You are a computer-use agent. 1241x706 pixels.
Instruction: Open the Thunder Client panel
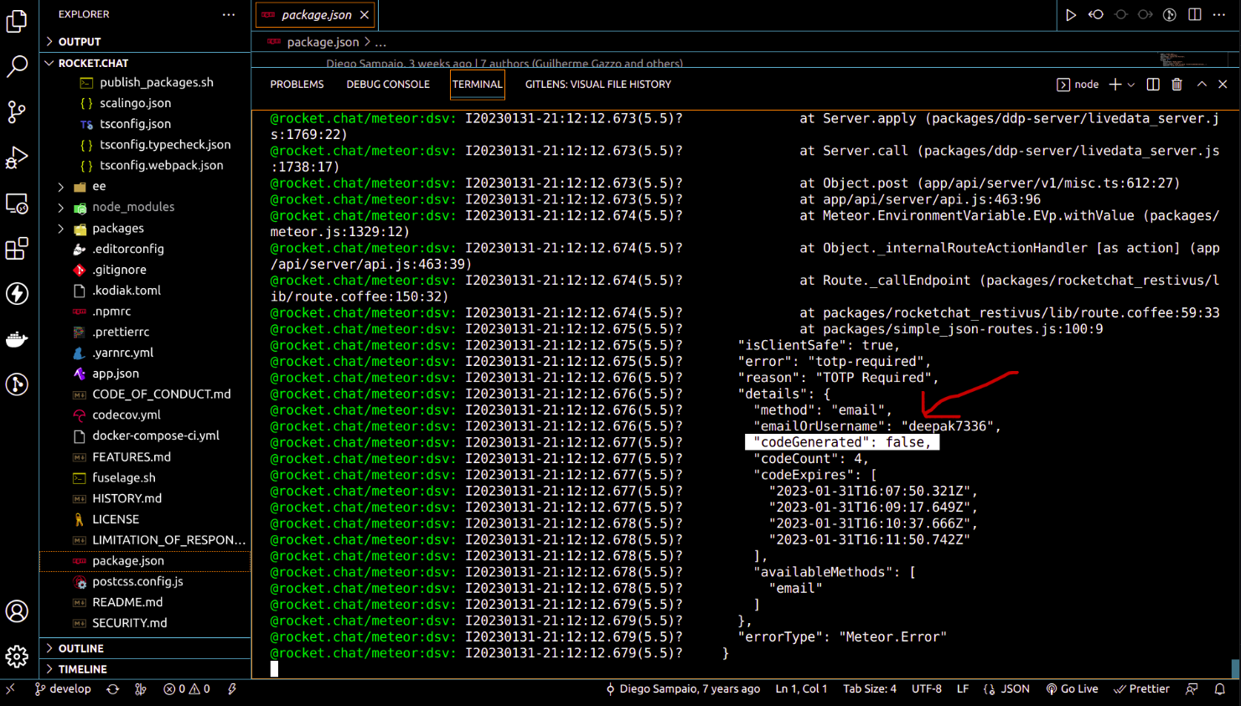pos(17,293)
